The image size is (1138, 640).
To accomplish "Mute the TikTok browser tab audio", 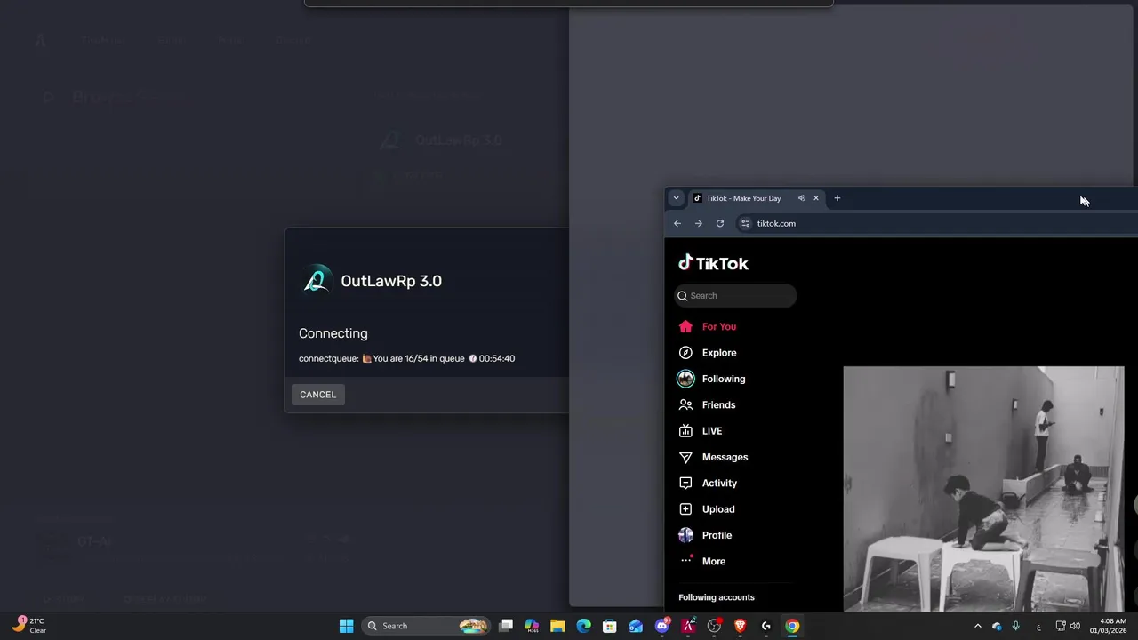I will [801, 198].
